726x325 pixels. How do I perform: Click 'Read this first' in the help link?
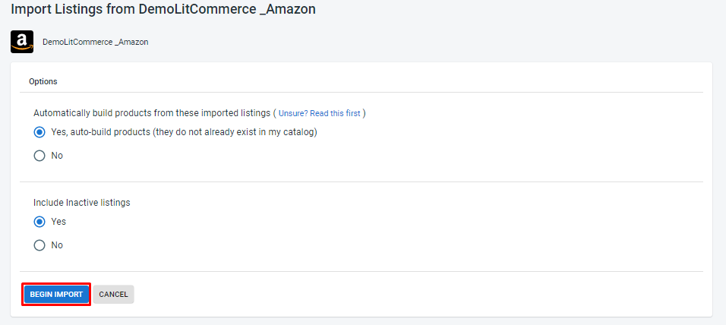(x=335, y=113)
